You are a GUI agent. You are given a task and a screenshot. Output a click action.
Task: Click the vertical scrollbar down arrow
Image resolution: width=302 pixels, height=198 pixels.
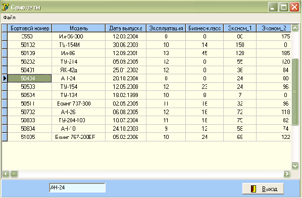[x=295, y=166]
